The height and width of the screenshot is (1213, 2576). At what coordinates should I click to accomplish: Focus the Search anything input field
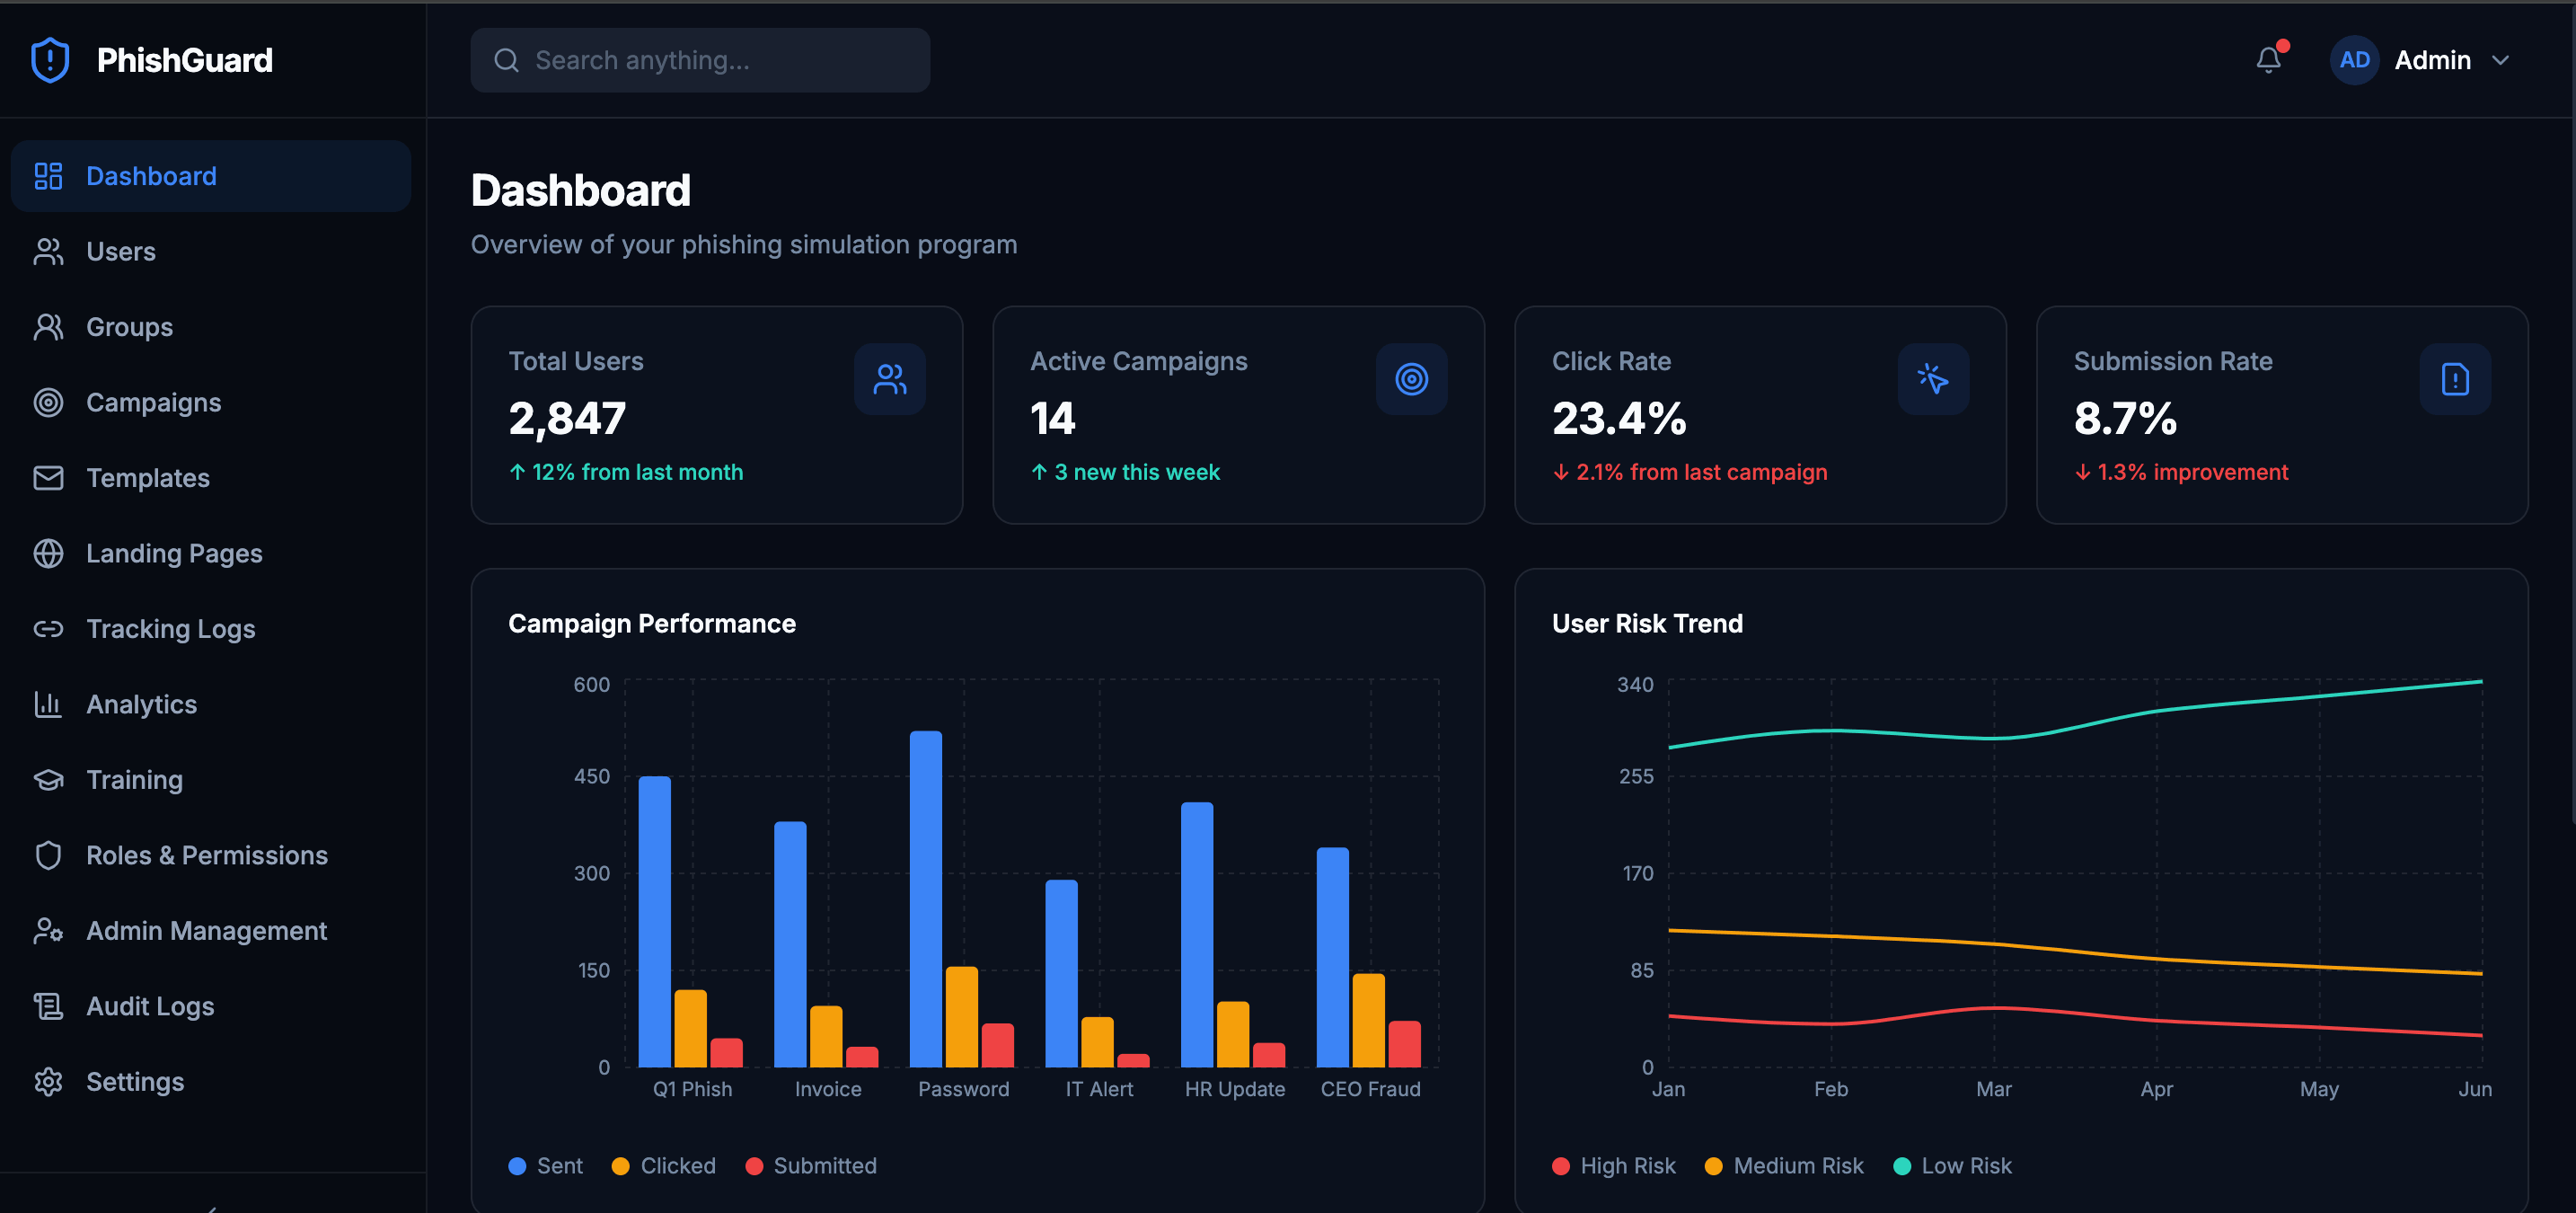pyautogui.click(x=700, y=60)
